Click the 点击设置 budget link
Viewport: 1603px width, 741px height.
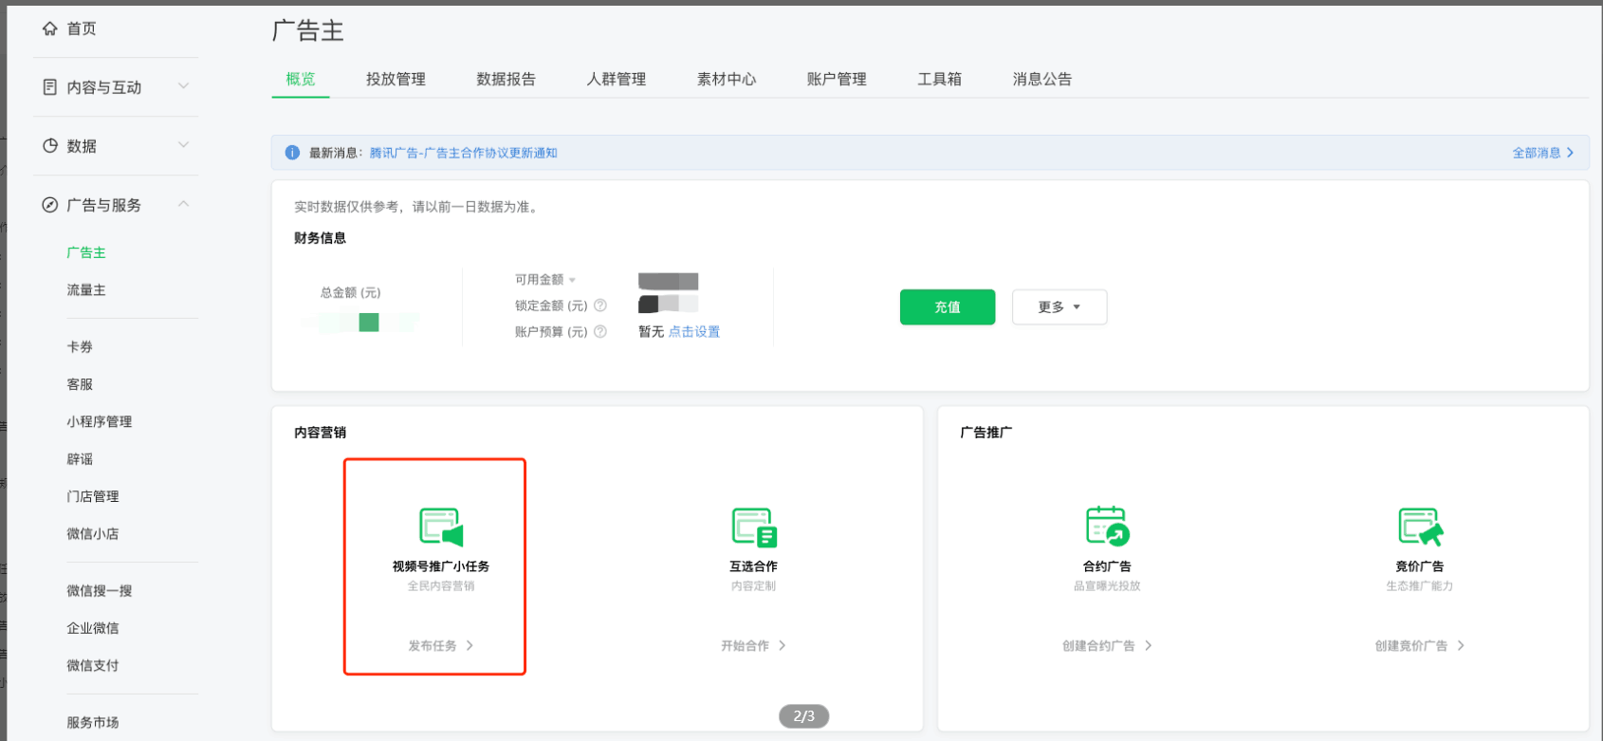[x=694, y=332]
